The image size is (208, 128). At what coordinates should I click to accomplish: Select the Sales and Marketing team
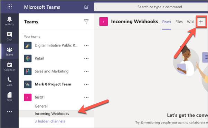point(51,71)
